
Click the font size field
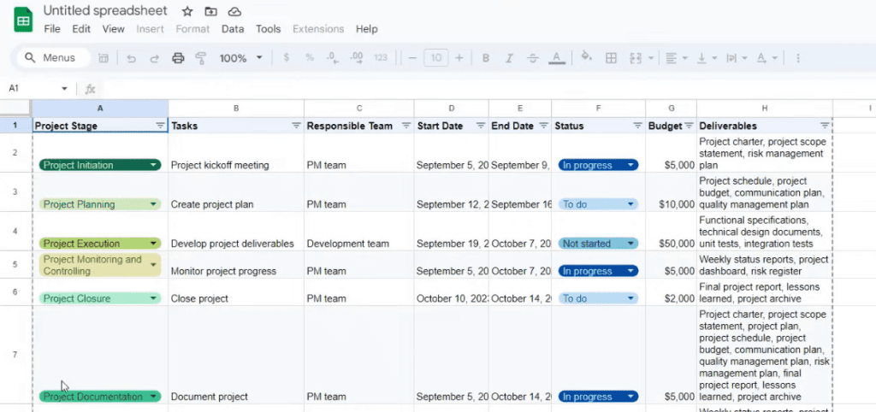tap(435, 57)
